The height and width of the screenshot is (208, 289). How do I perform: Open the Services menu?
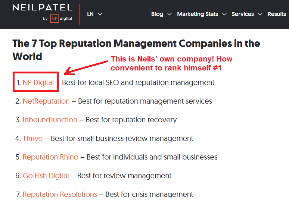tap(243, 14)
